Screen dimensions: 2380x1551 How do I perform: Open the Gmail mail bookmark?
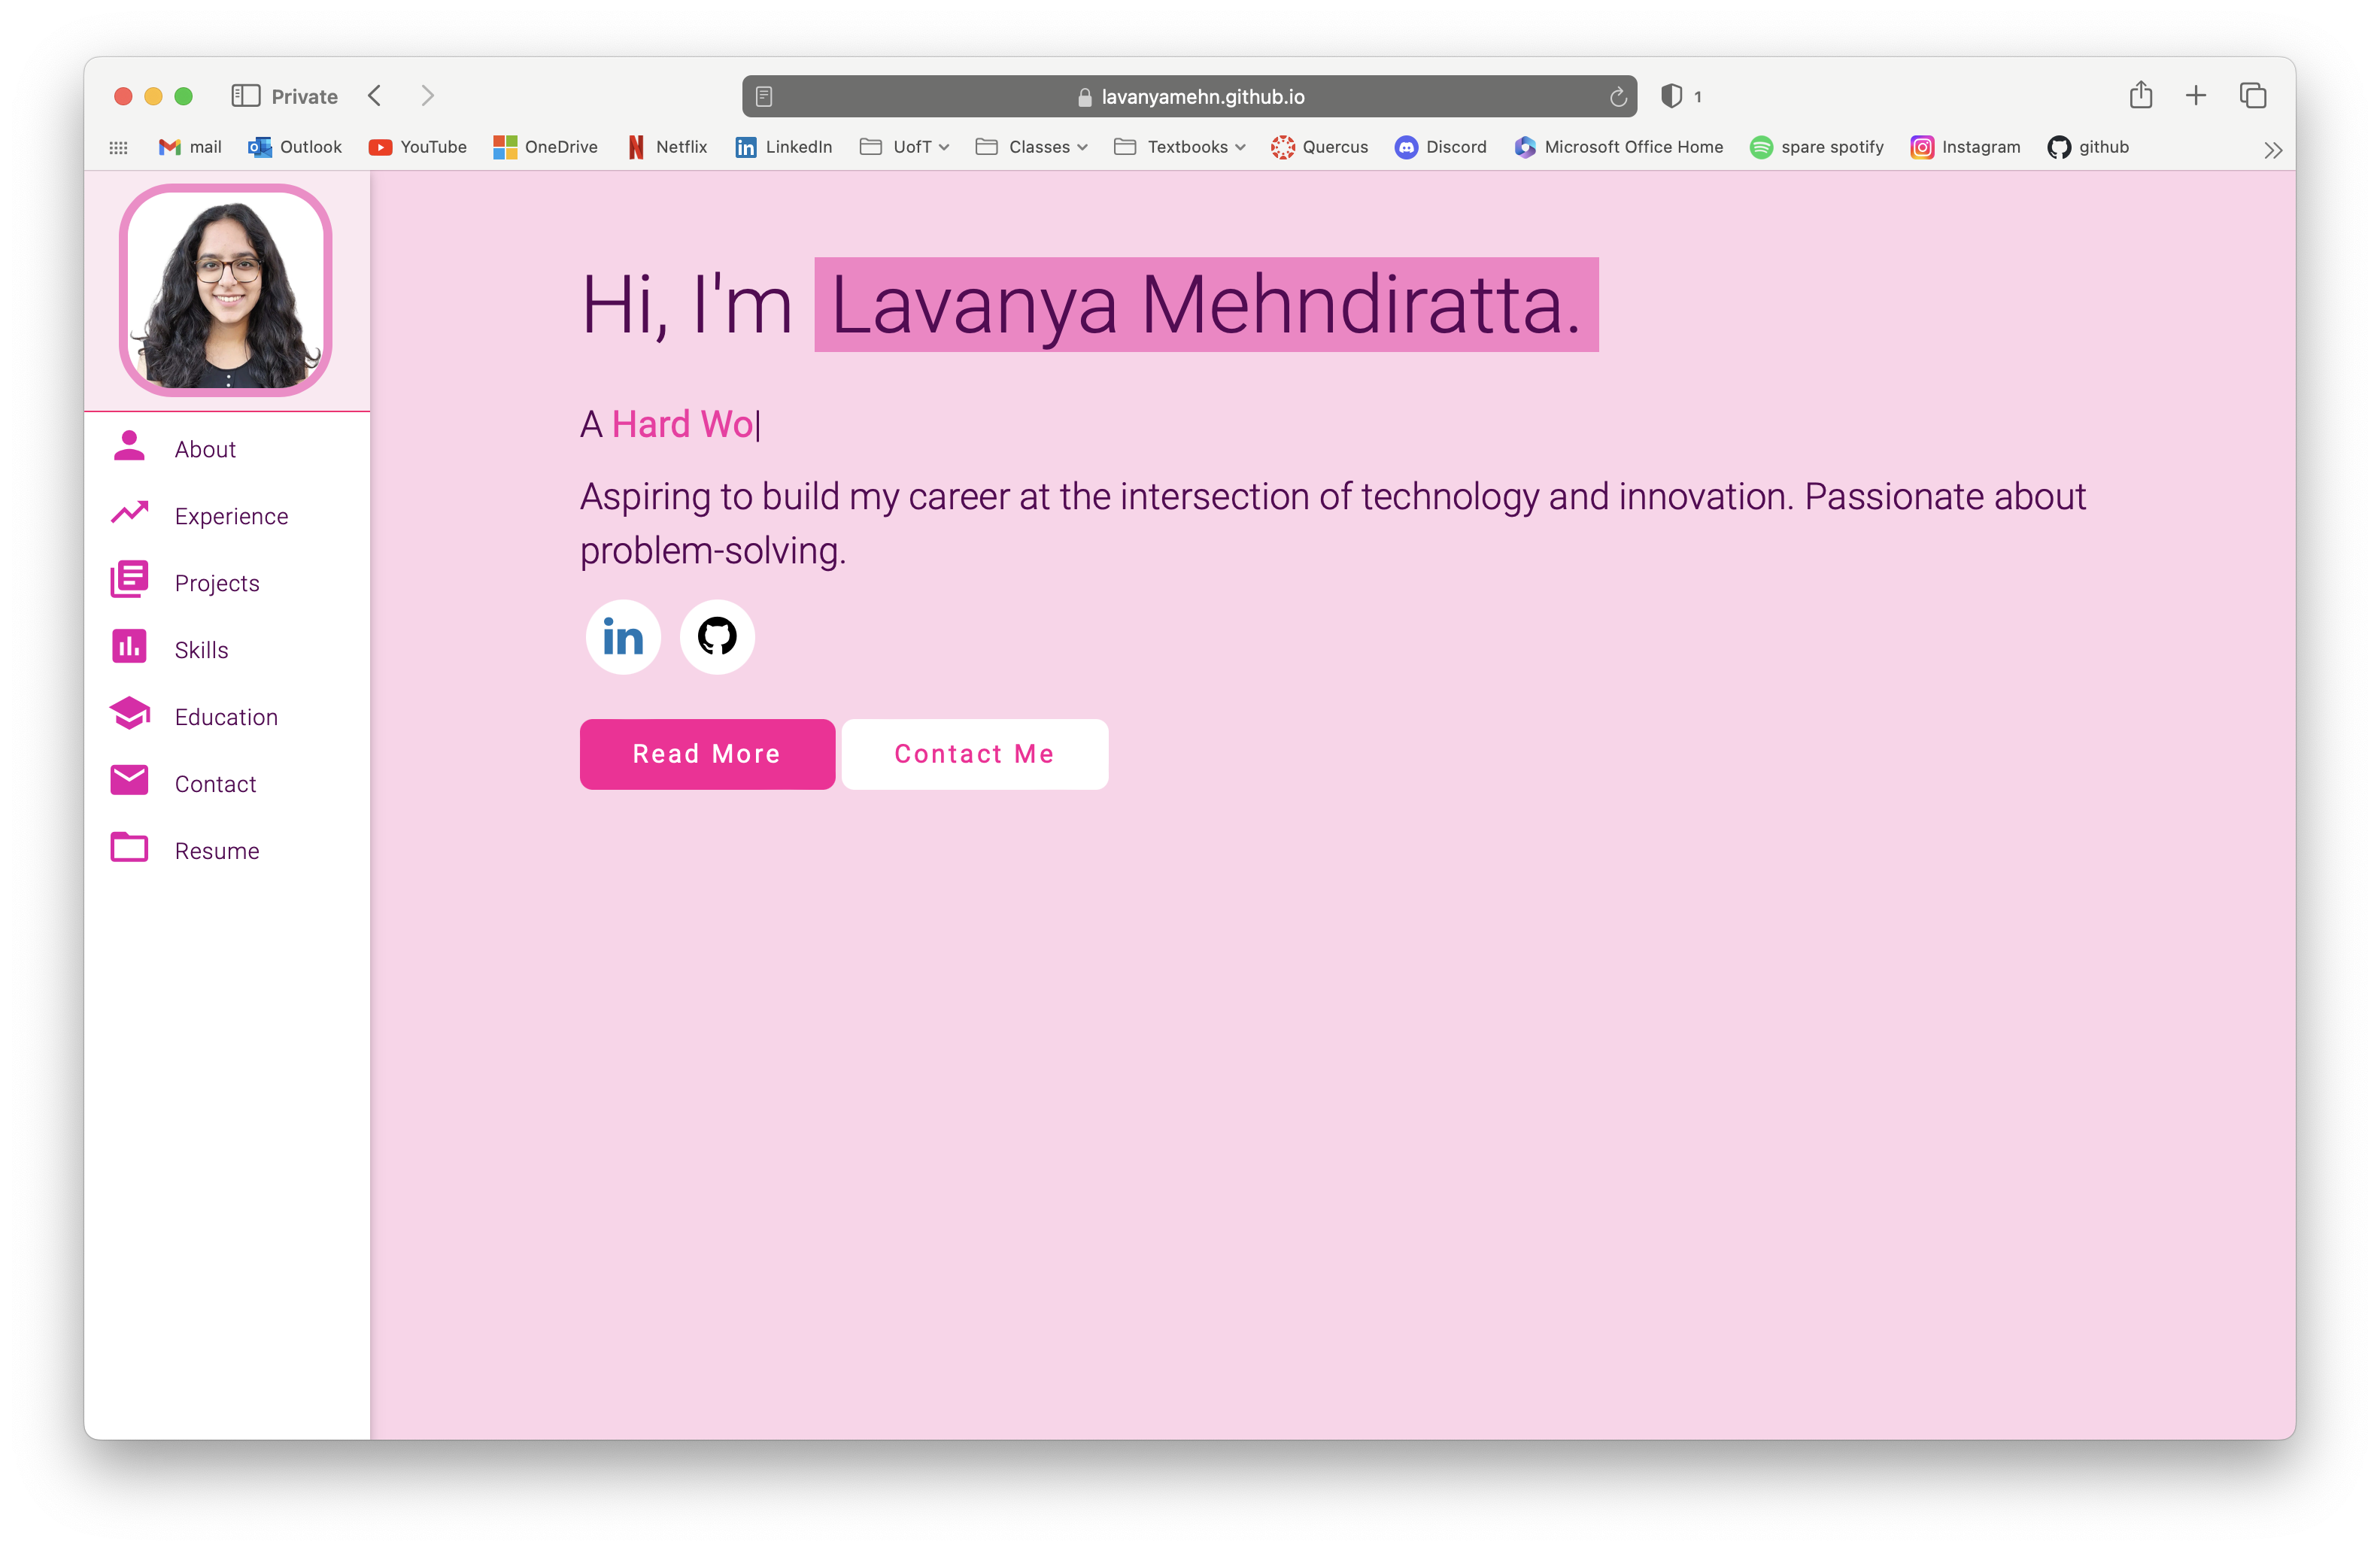[x=189, y=147]
